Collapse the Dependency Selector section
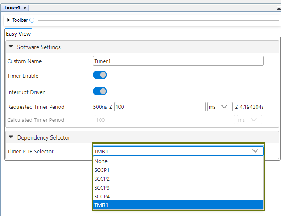The image size is (281, 216). [x=11, y=137]
